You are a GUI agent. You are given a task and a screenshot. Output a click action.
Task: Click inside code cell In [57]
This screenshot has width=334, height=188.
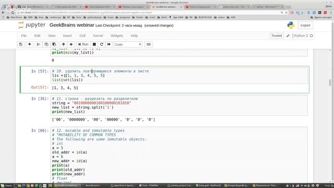(x=179, y=75)
